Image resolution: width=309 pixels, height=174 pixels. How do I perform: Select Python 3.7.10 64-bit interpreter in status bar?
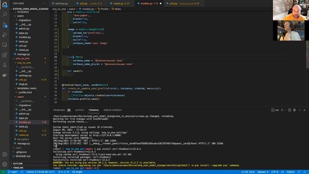pos(41,172)
